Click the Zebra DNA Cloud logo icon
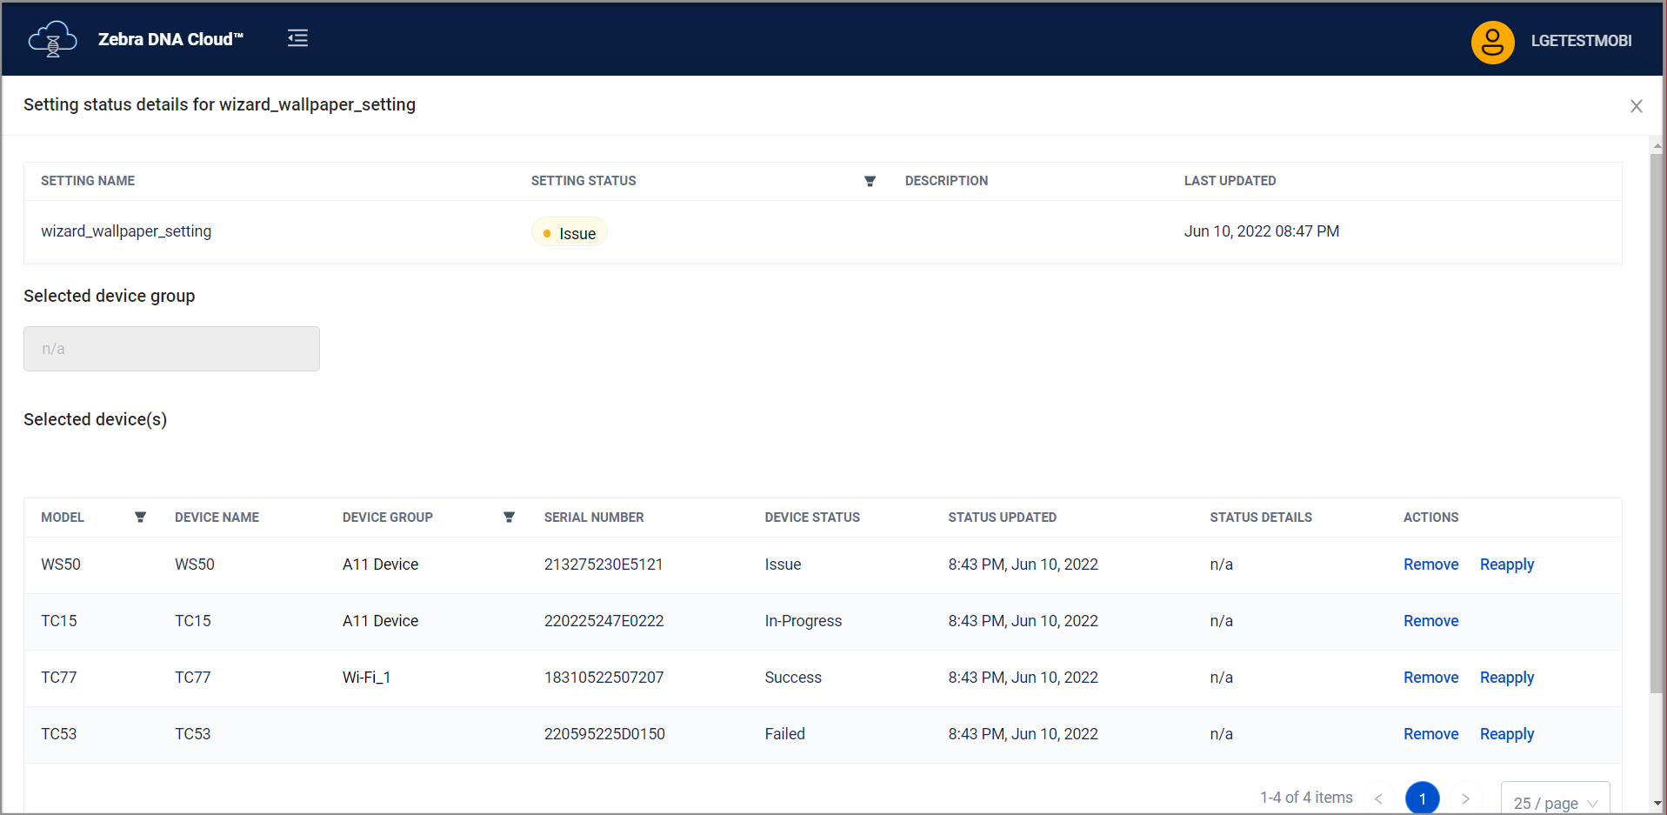 pyautogui.click(x=52, y=39)
